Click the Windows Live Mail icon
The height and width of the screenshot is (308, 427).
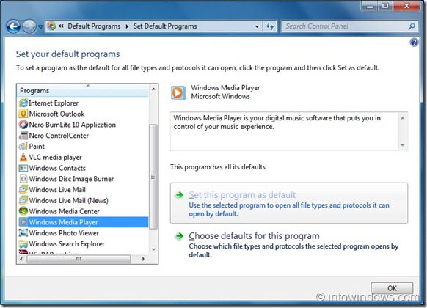[23, 189]
